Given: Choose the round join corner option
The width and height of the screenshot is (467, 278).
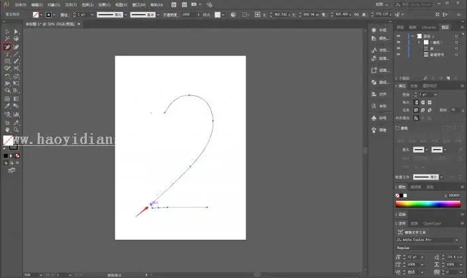Looking at the screenshot, I should tap(423, 110).
